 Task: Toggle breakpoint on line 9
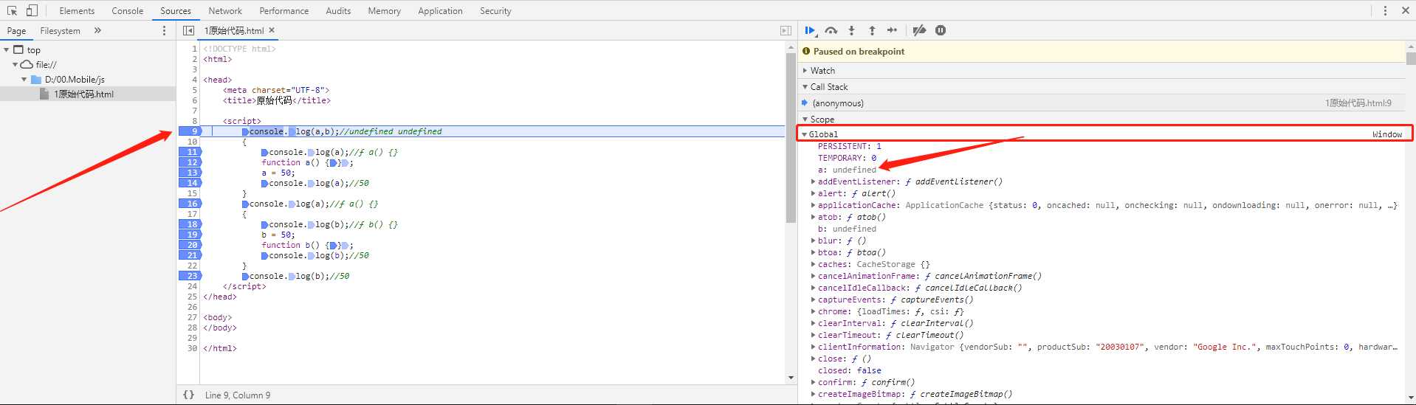pyautogui.click(x=190, y=131)
